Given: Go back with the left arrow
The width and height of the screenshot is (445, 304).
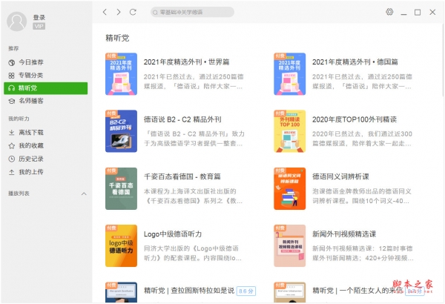Looking at the screenshot, I should tap(105, 12).
